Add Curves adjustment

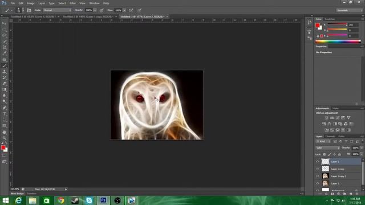coord(338,118)
